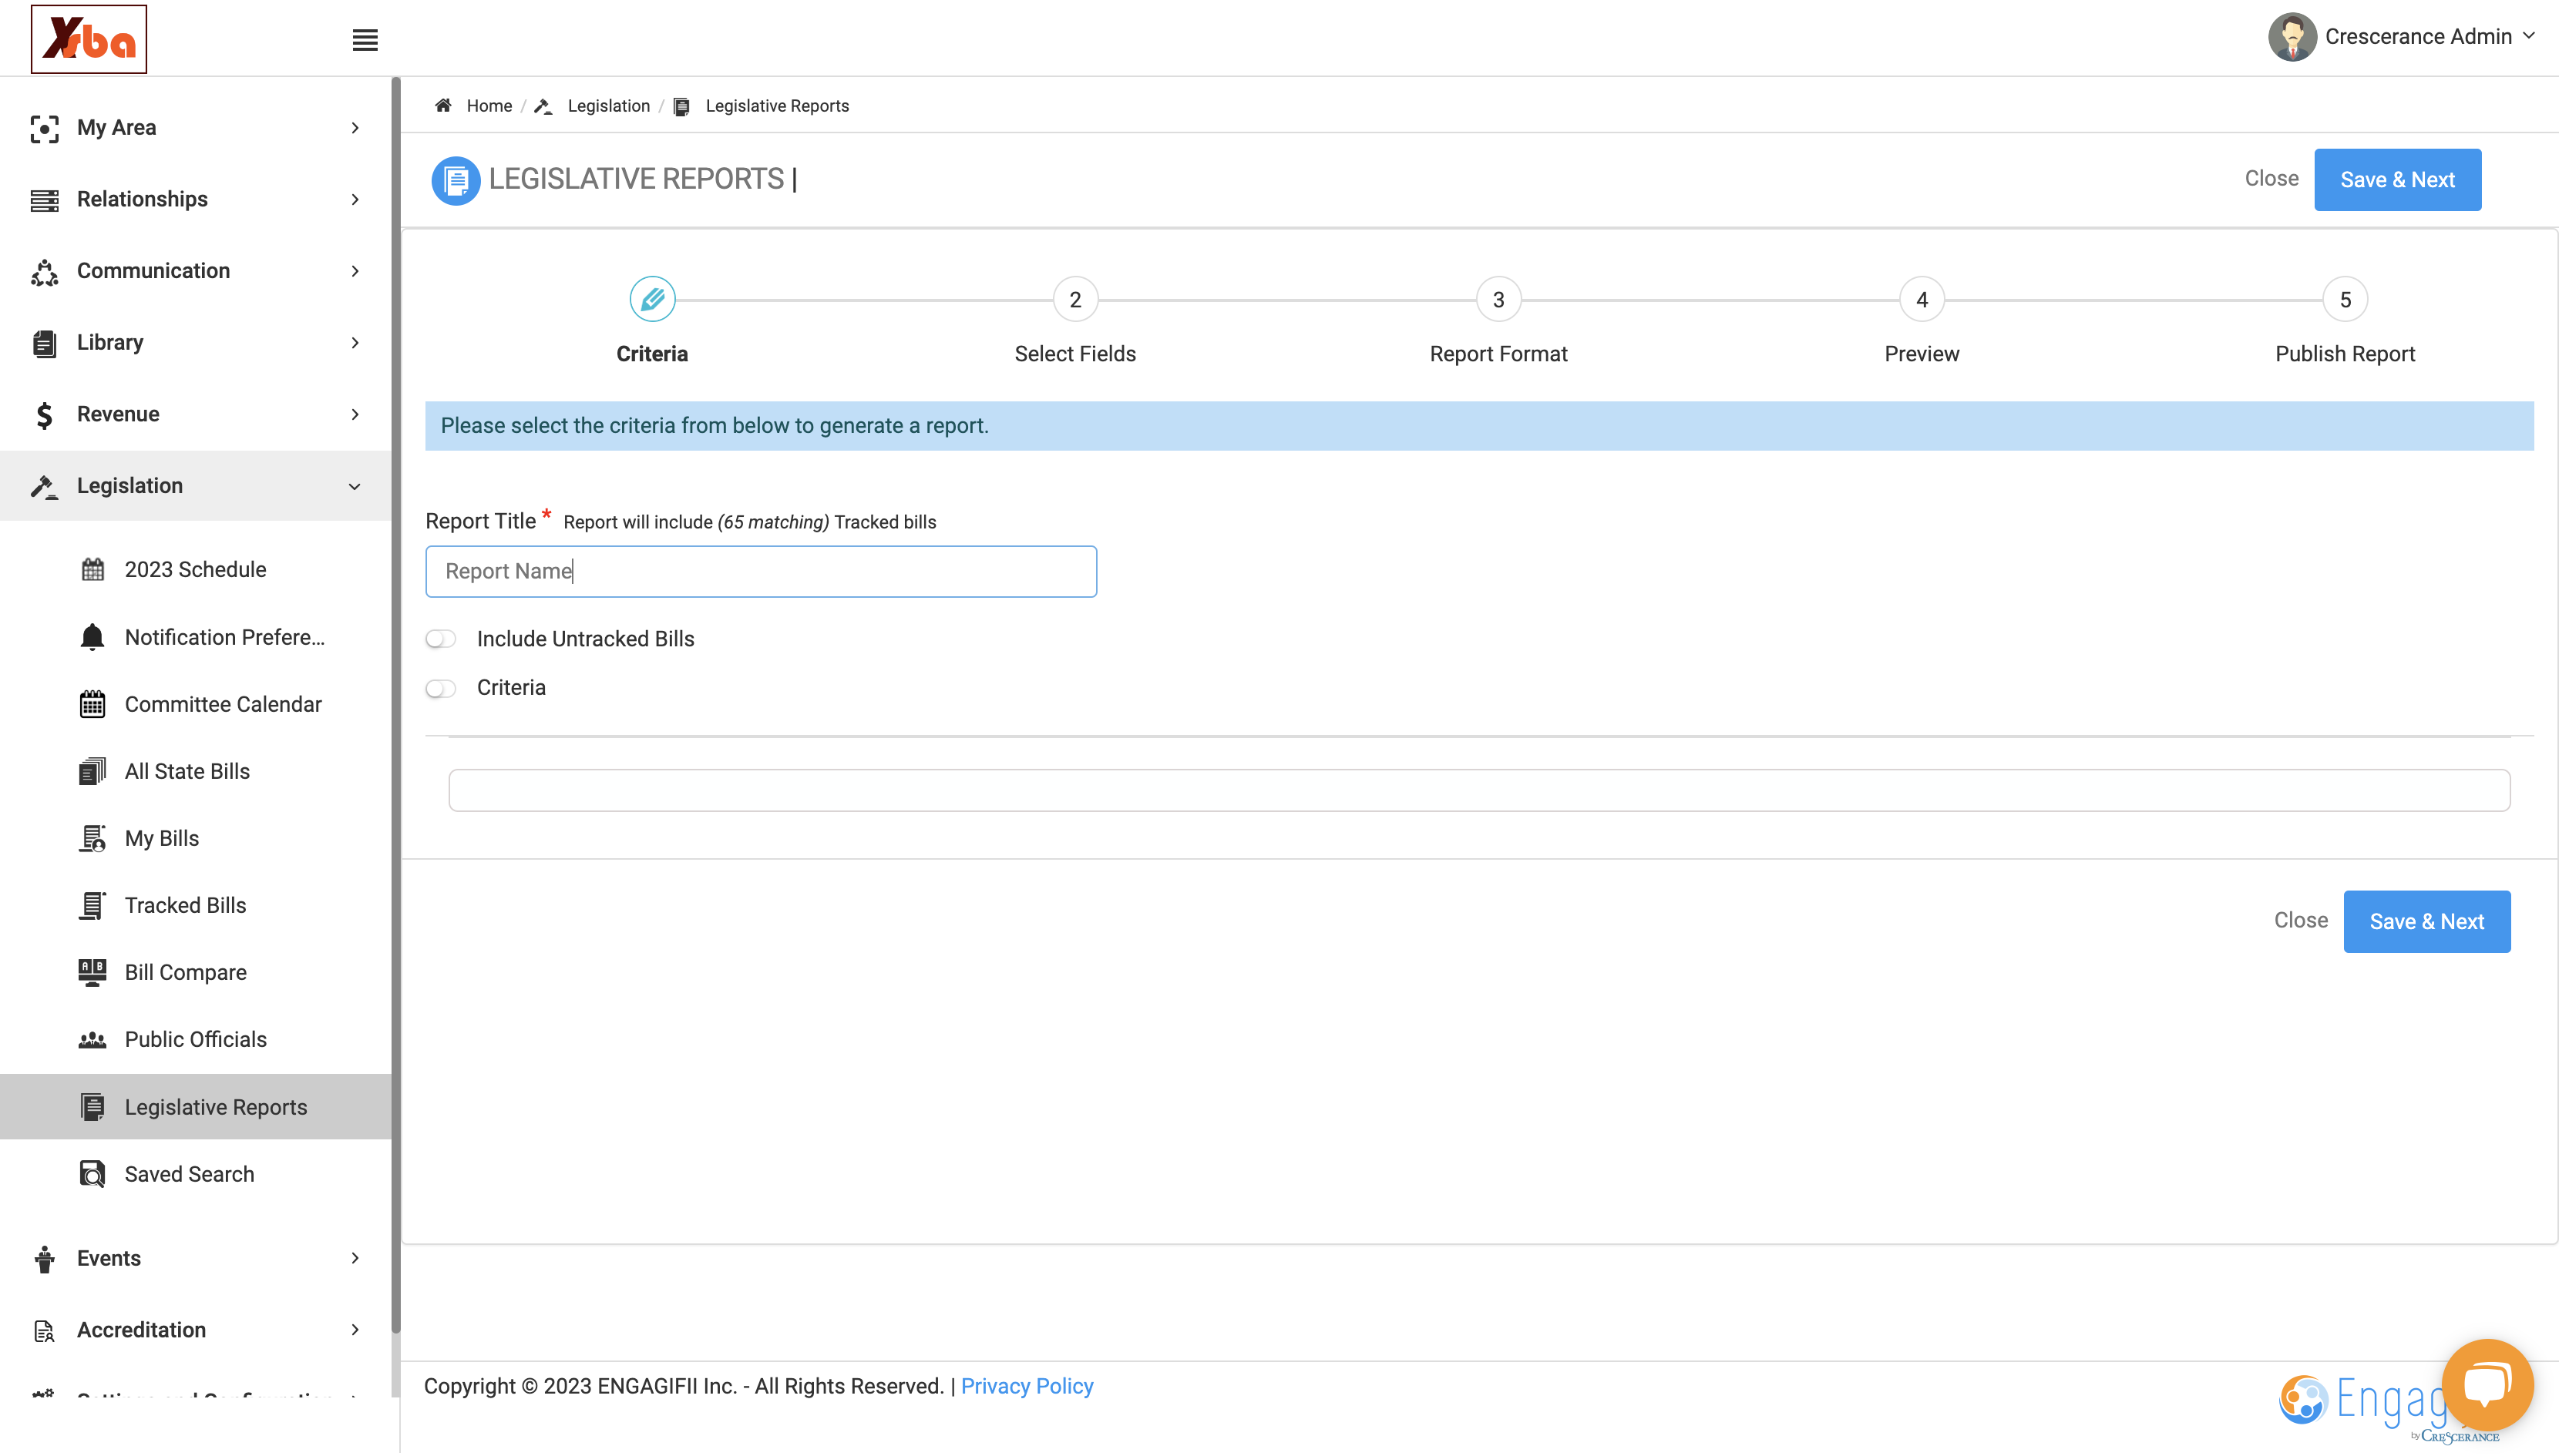Image resolution: width=2559 pixels, height=1456 pixels.
Task: Click the empty criteria text box
Action: [1478, 790]
